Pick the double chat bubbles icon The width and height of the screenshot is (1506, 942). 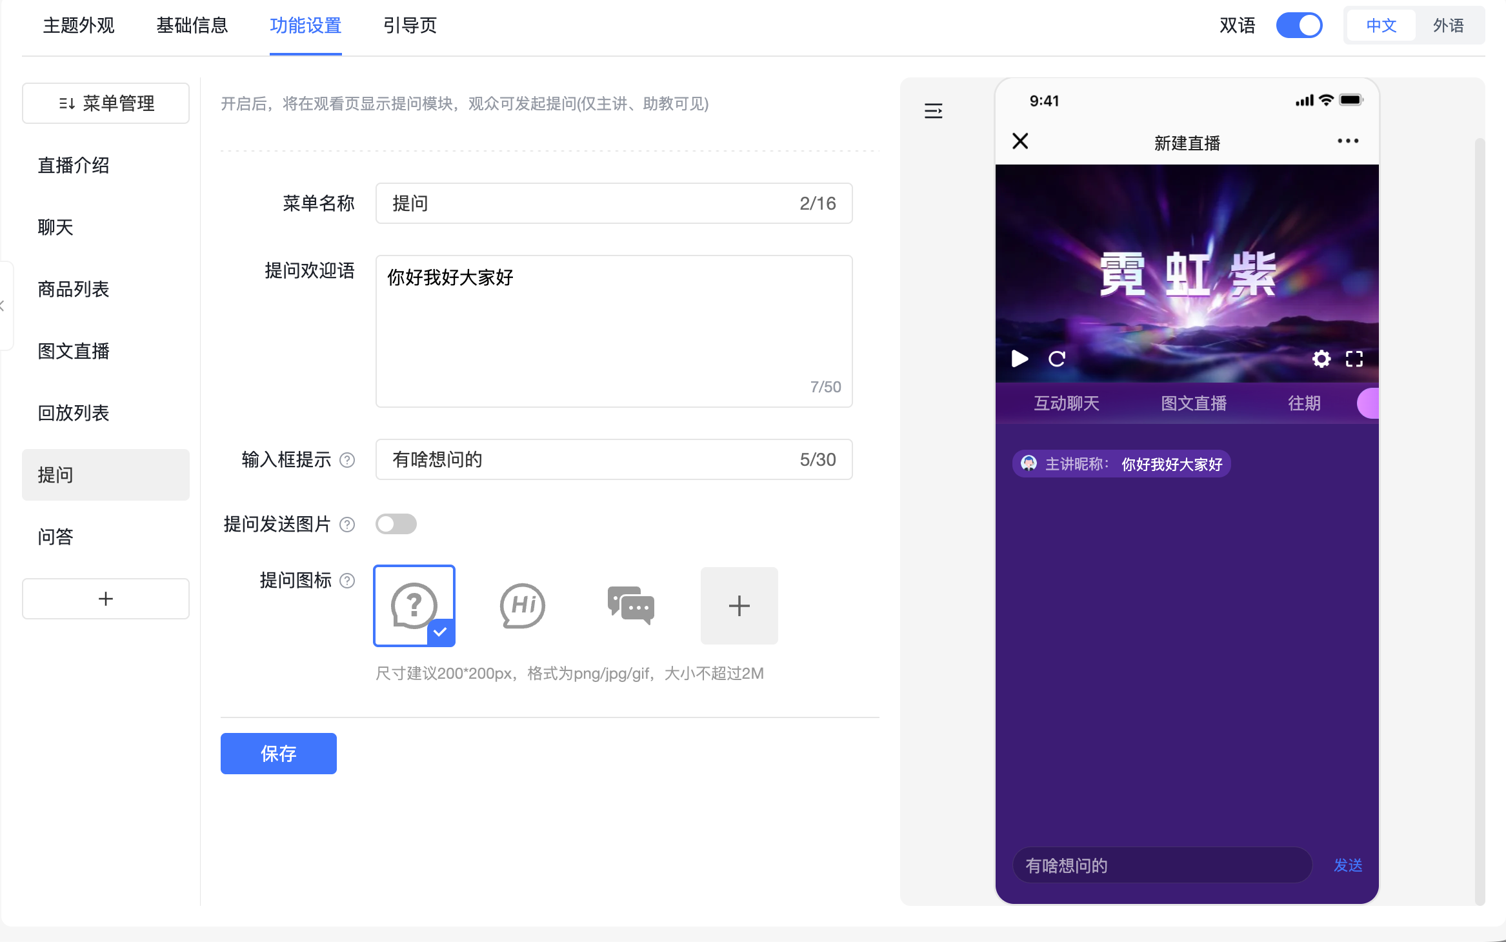(631, 606)
